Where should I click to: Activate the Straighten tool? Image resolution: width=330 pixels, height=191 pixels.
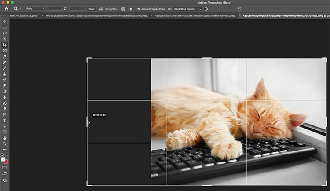click(108, 9)
